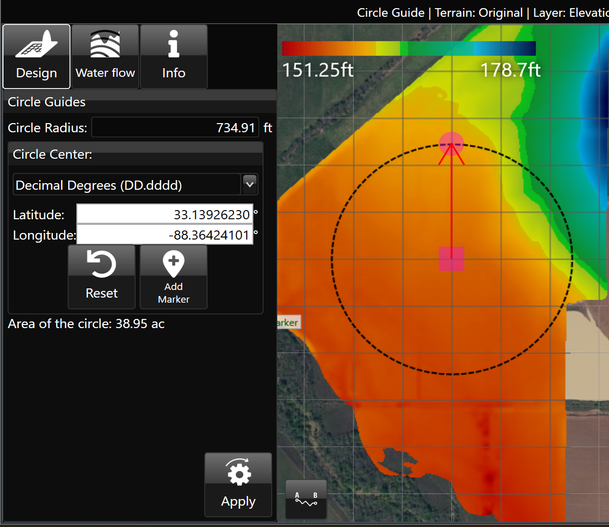
Task: Click the Latitude input field
Action: [x=165, y=214]
